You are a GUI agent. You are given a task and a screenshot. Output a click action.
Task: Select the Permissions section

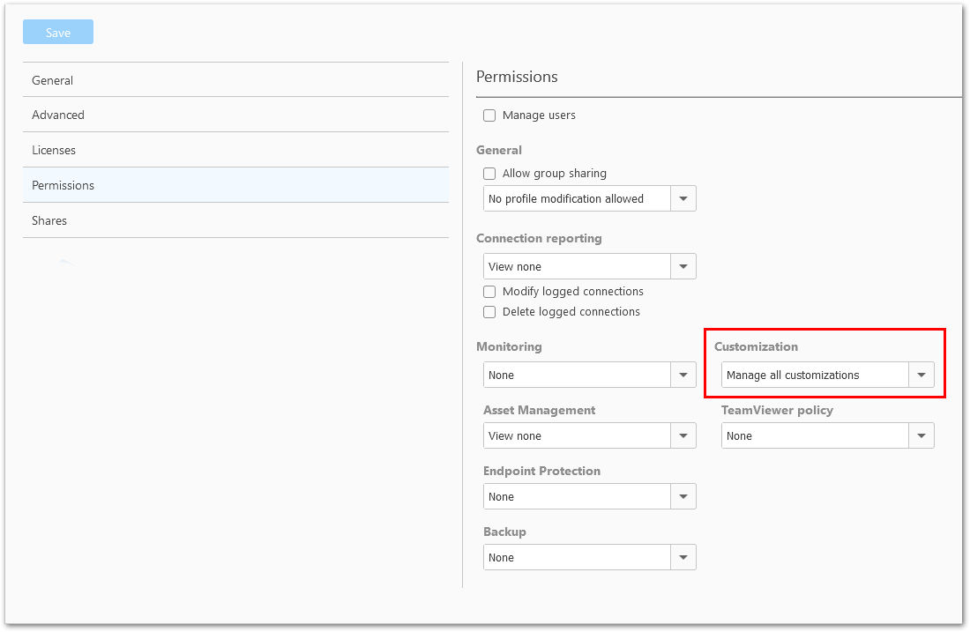tap(235, 185)
